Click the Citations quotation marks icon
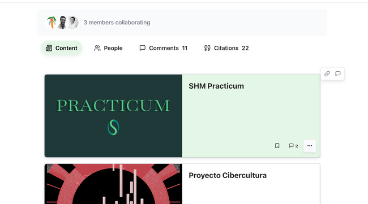368x204 pixels. (x=207, y=48)
